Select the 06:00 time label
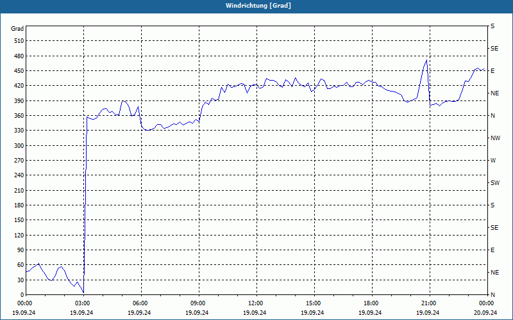Screen dimensions: 513x320 pyautogui.click(x=141, y=303)
